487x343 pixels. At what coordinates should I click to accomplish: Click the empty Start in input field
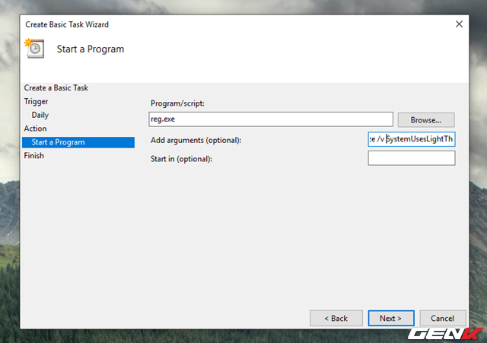click(x=412, y=158)
